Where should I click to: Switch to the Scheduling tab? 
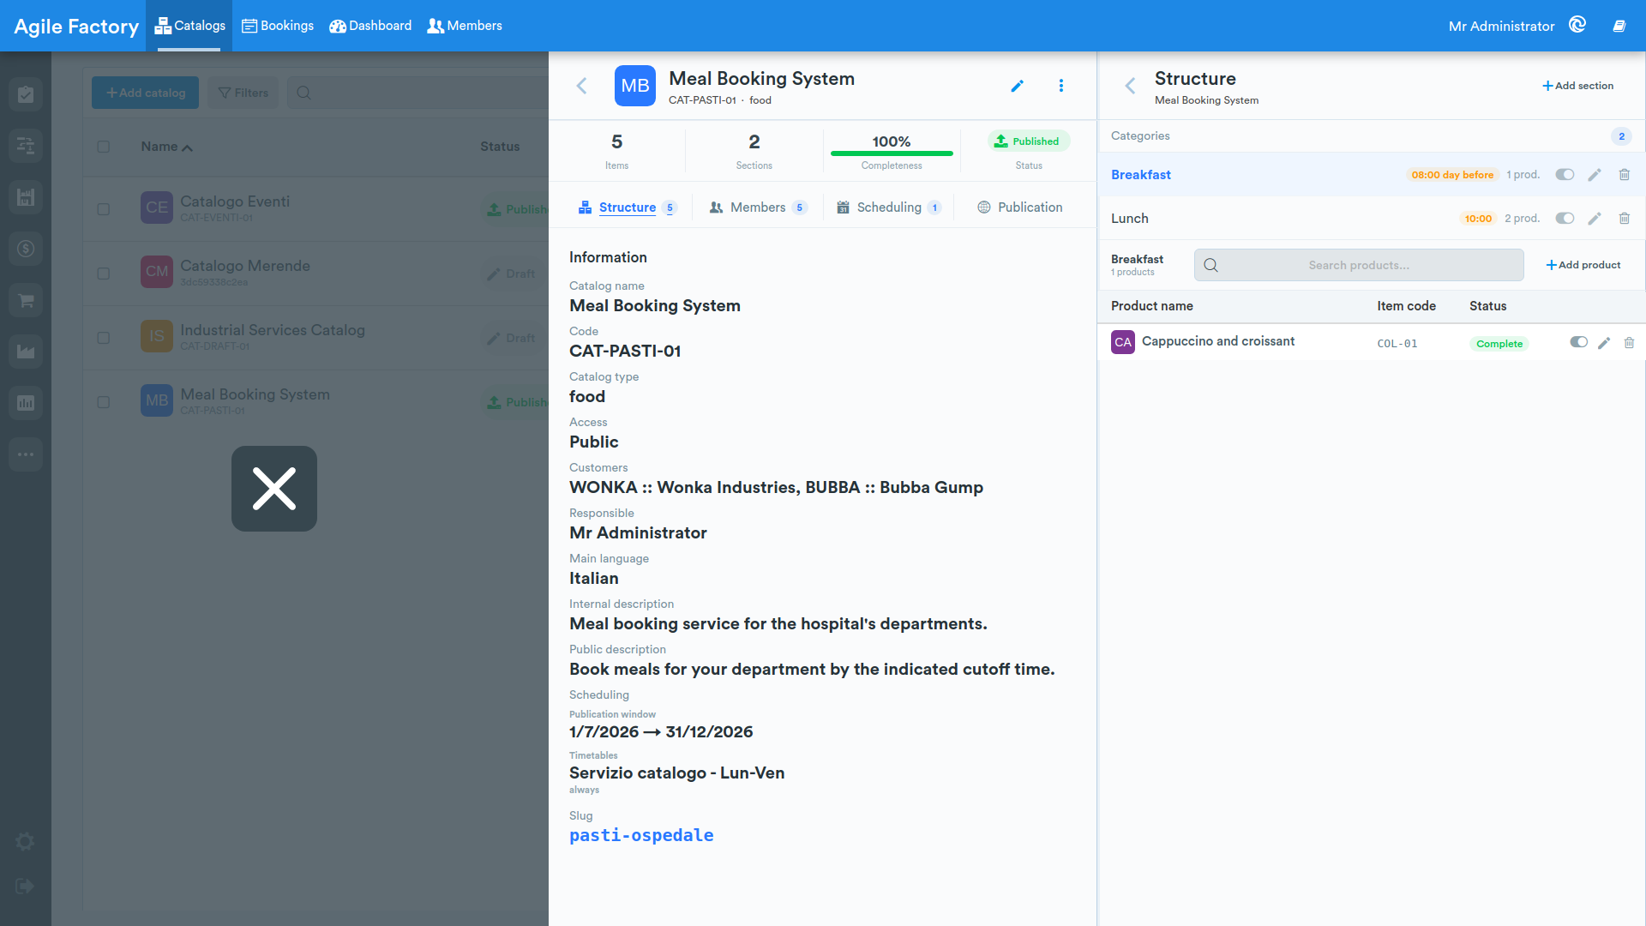(889, 207)
